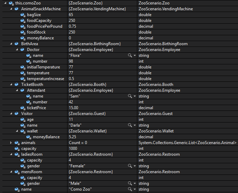238x193 pixels.
Task: Click the this.comoZoo field icon
Action: (11, 3)
